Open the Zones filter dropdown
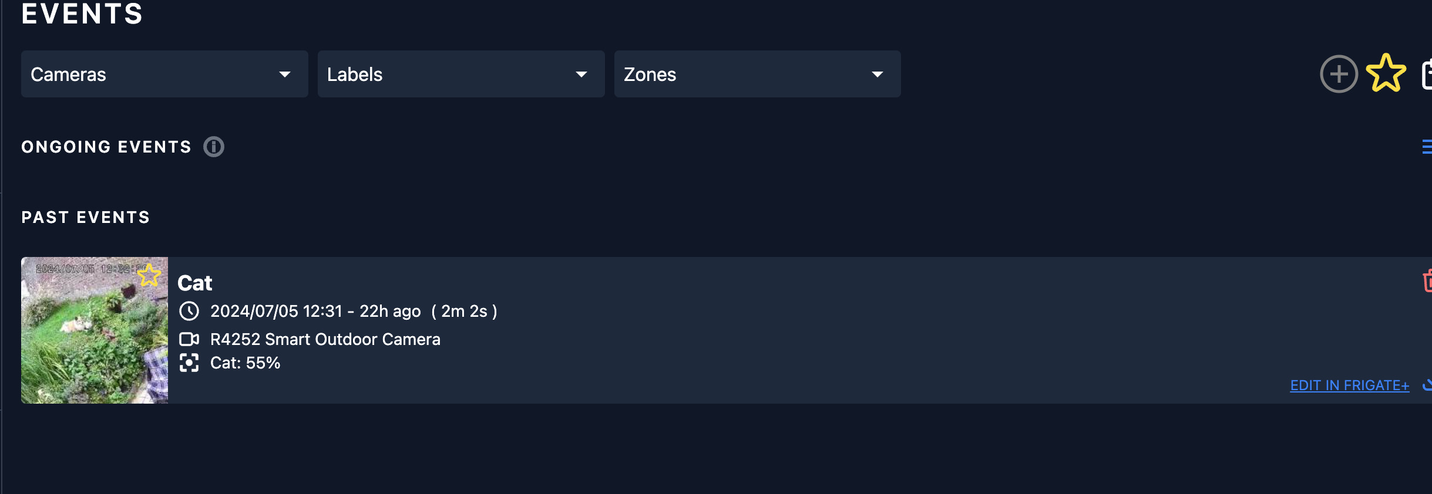 [758, 74]
